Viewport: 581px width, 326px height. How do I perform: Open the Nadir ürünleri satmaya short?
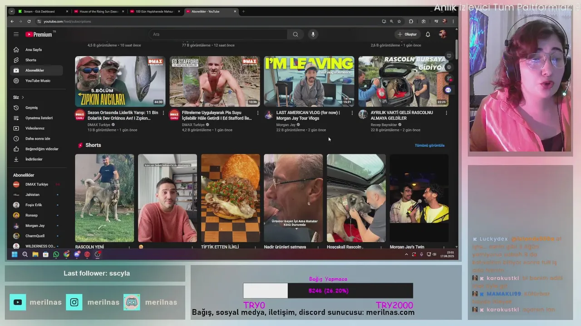(x=293, y=198)
